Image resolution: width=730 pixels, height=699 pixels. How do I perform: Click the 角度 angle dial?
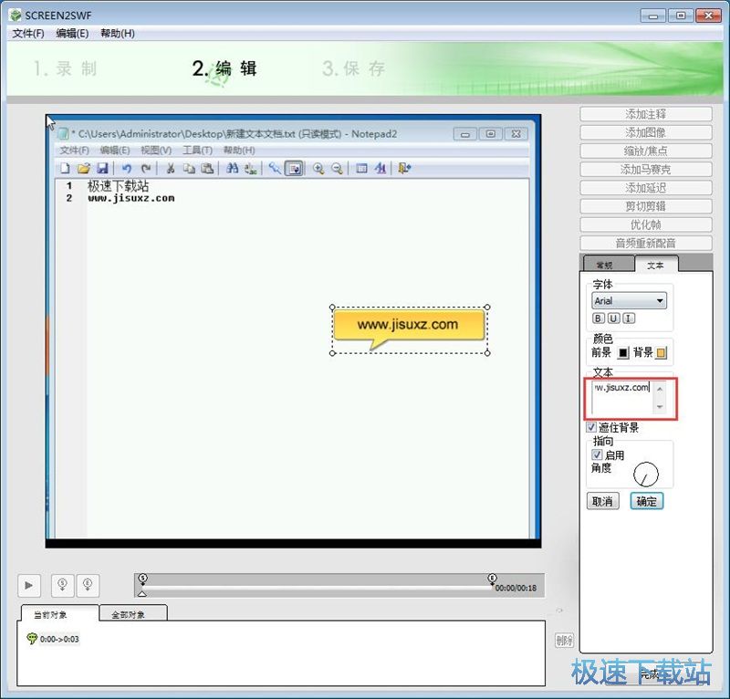646,475
